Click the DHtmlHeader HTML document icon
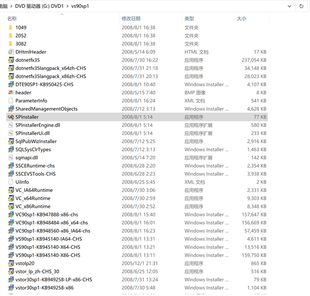 11,52
